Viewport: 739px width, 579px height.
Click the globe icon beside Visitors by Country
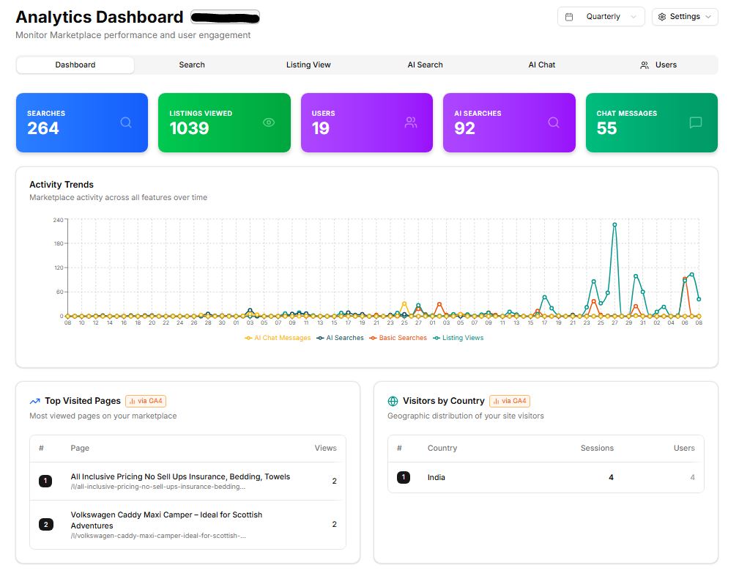(393, 401)
